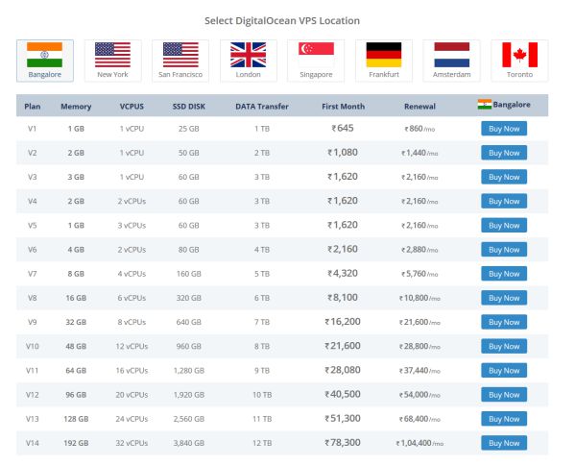Buy the V11 64 GB plan
Image resolution: width=575 pixels, height=466 pixels.
[x=504, y=371]
